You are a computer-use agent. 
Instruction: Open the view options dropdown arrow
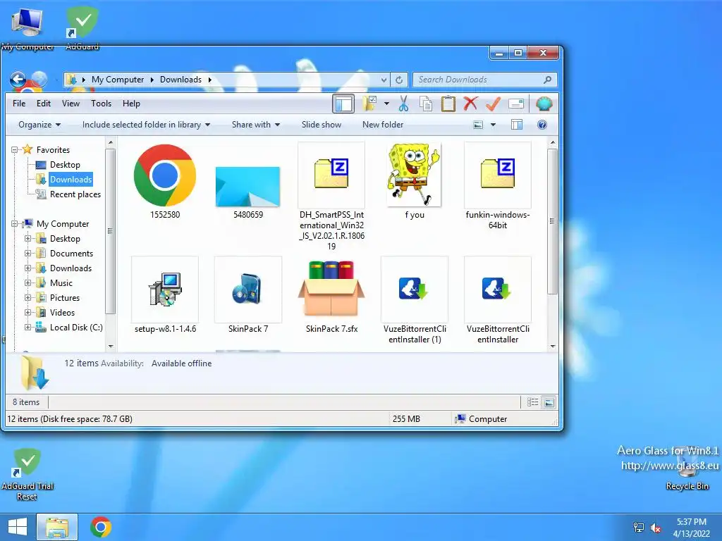pyautogui.click(x=493, y=125)
